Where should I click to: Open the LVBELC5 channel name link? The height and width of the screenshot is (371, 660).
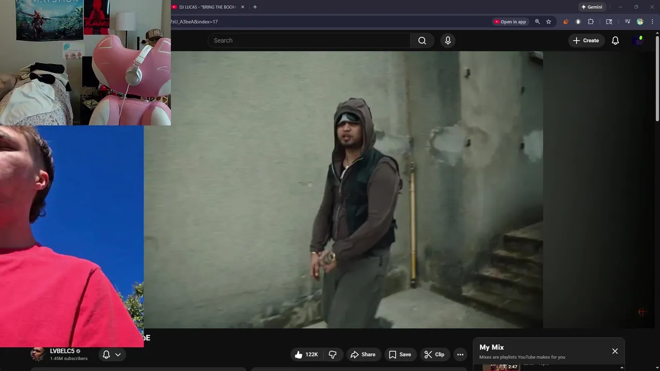coord(62,351)
